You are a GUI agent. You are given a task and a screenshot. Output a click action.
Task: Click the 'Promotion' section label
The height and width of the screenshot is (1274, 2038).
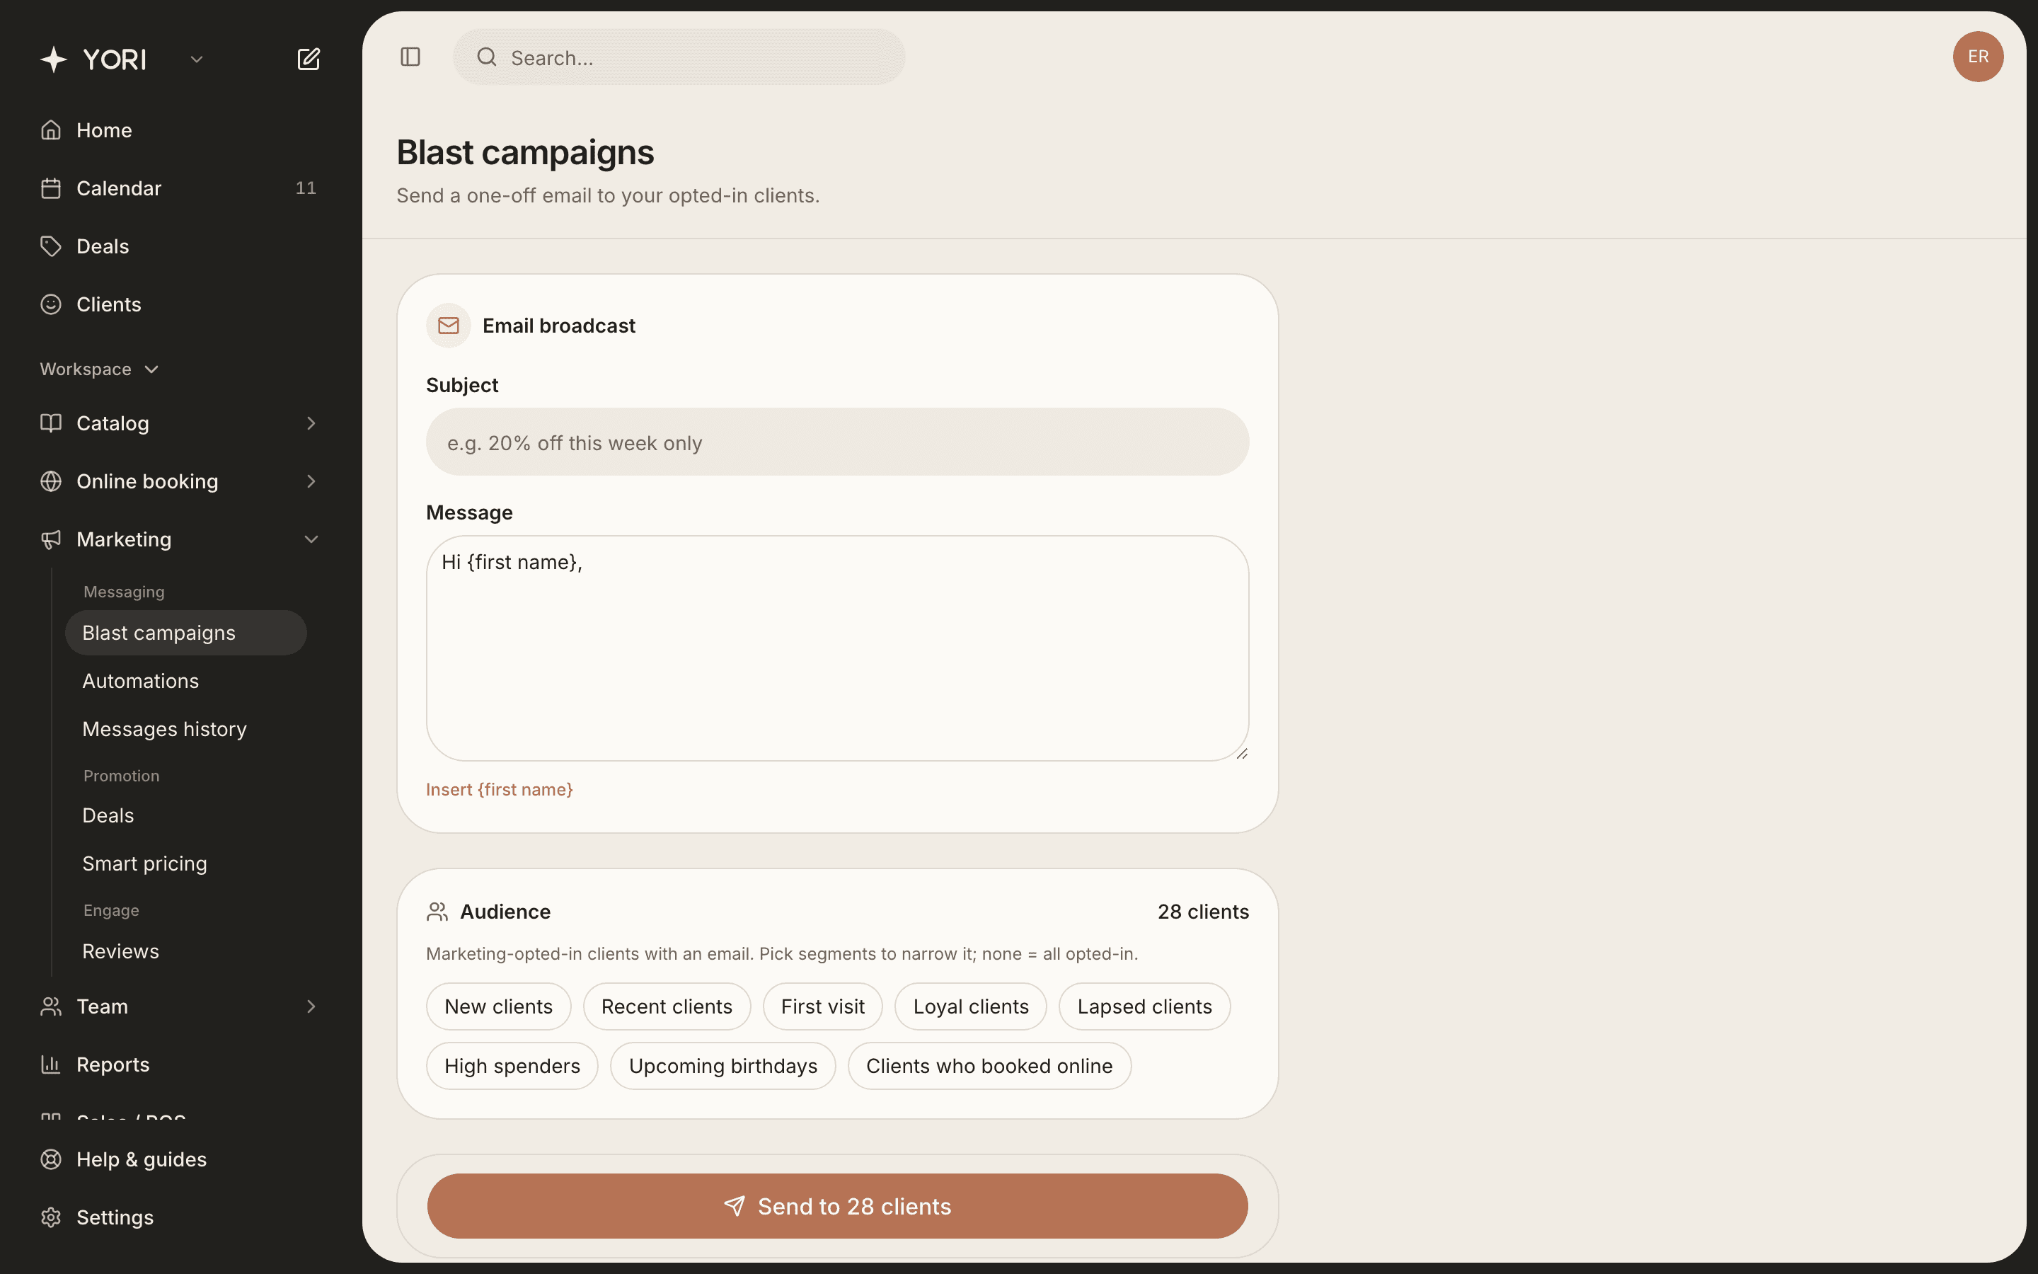(121, 775)
